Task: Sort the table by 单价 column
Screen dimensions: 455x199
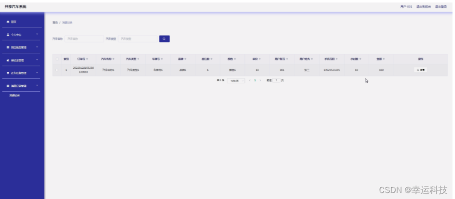Action: [x=259, y=59]
